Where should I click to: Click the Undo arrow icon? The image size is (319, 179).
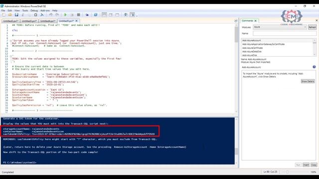pyautogui.click(x=51, y=15)
